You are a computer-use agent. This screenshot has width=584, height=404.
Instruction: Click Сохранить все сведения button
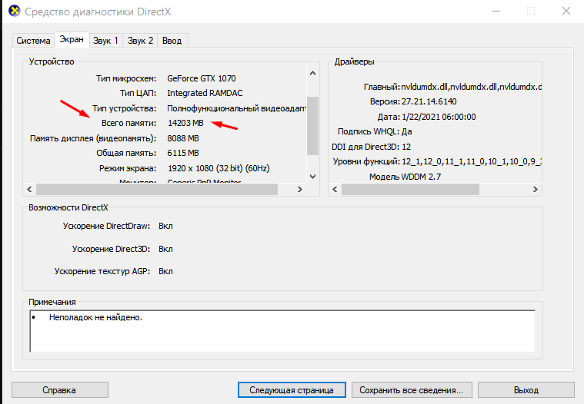coord(412,390)
